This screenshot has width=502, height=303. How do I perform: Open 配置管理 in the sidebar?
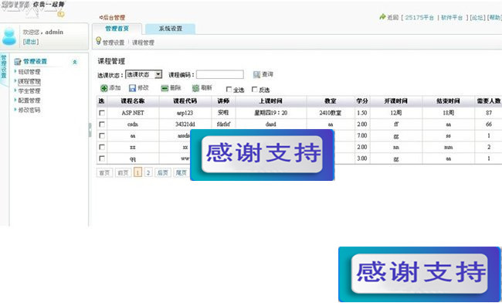click(29, 100)
